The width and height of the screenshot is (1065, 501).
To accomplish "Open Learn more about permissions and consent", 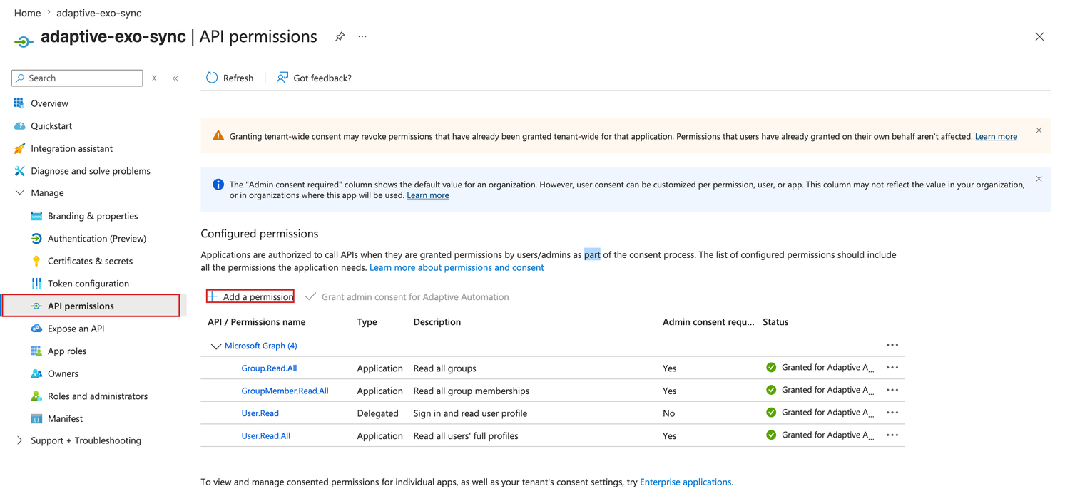I will pos(457,267).
